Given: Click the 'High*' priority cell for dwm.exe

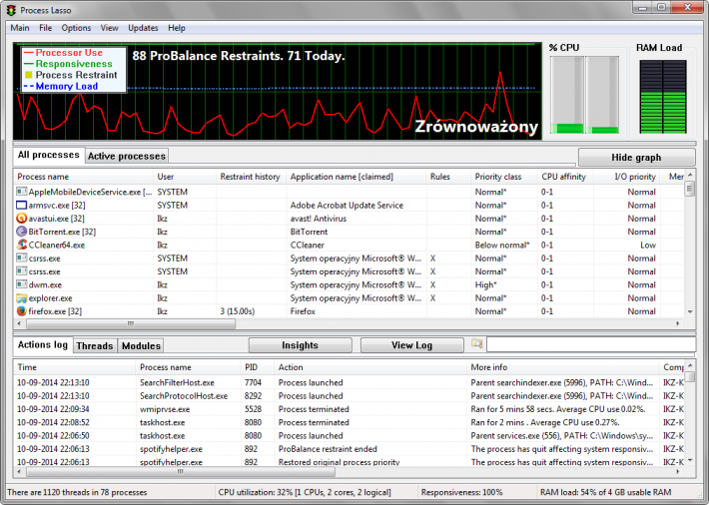Looking at the screenshot, I should [x=486, y=284].
